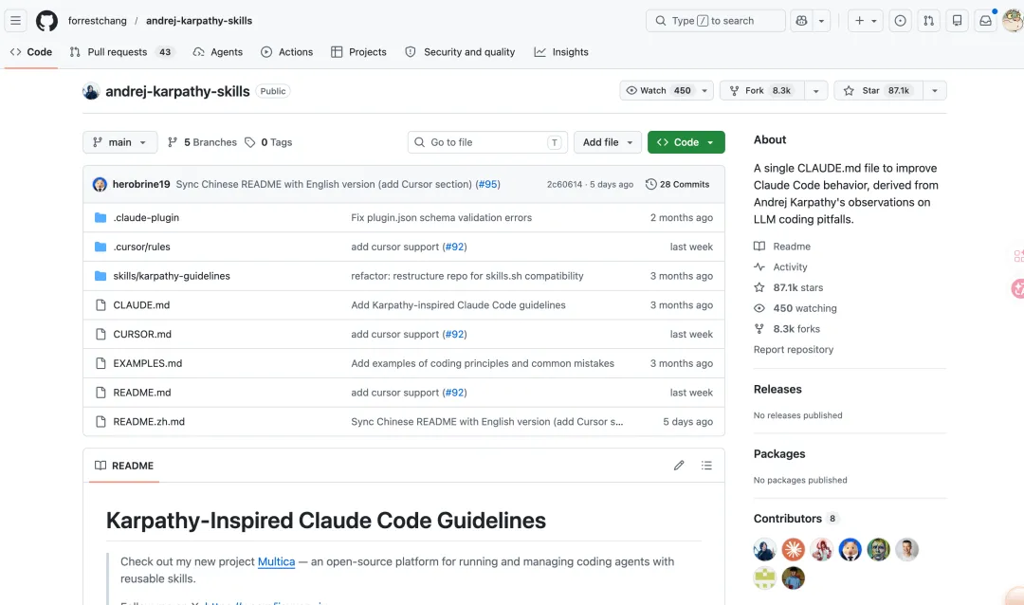View the 28 Commits history

[678, 184]
